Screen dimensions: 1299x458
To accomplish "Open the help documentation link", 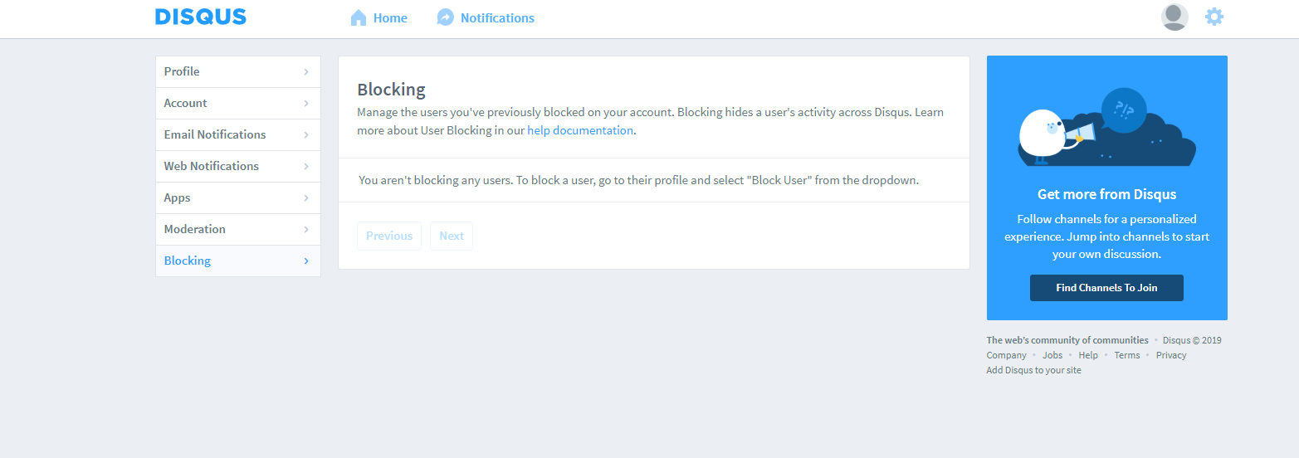I will click(x=579, y=131).
